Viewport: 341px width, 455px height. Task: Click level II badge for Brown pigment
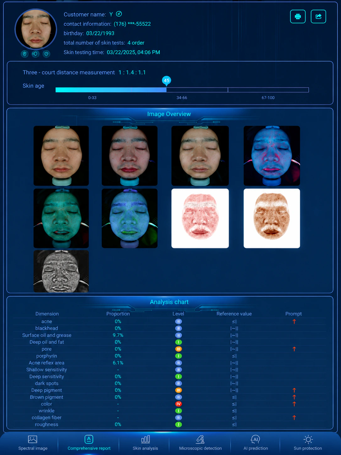[x=178, y=397]
